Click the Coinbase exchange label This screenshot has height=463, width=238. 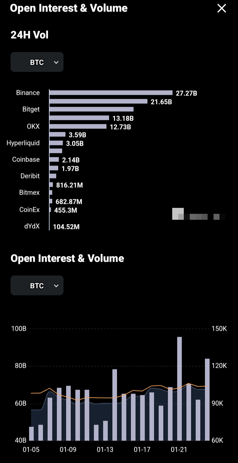(26, 159)
